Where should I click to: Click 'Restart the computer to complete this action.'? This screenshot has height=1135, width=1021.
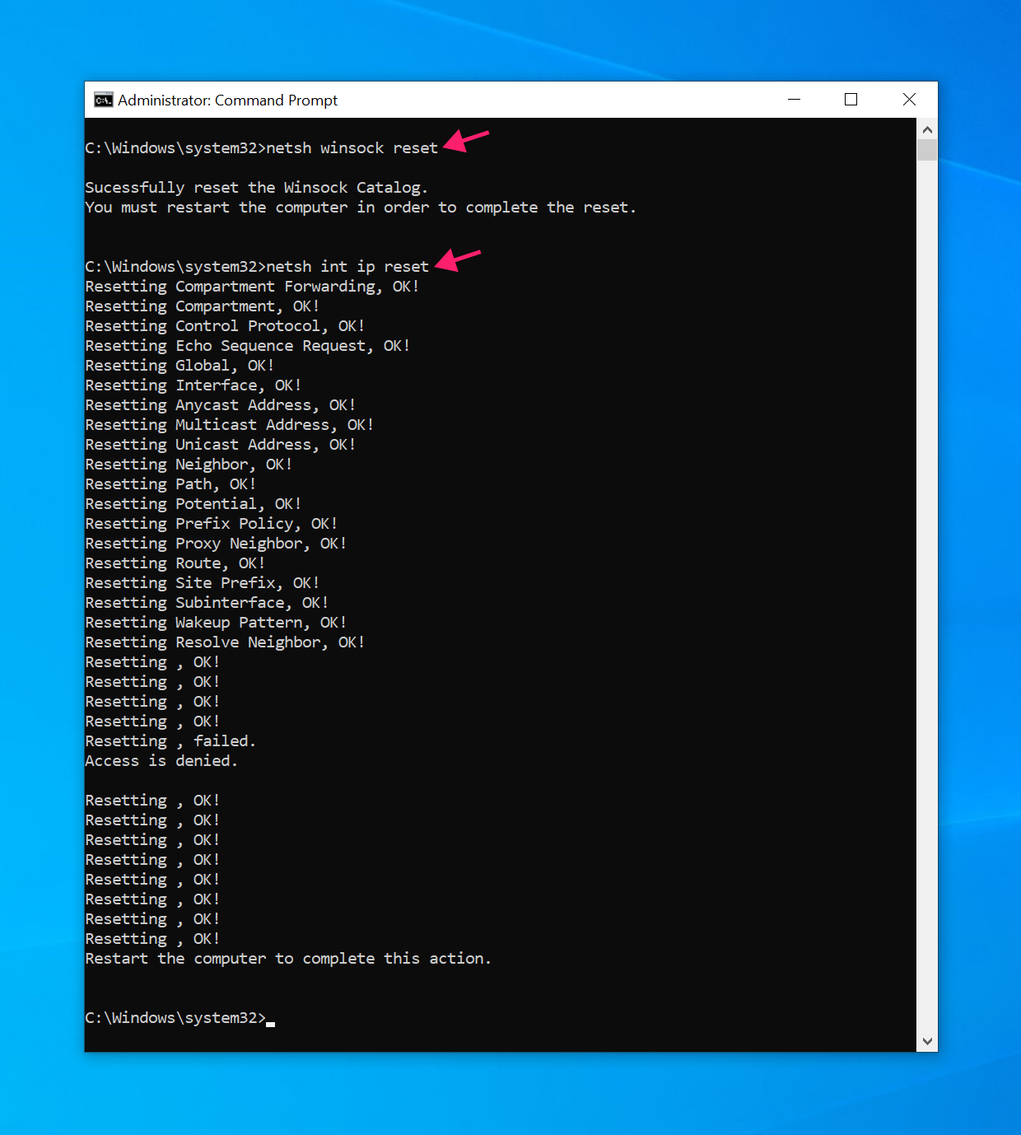point(288,959)
